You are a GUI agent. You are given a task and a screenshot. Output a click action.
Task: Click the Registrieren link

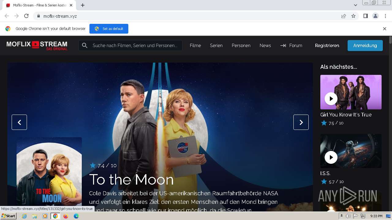327,46
